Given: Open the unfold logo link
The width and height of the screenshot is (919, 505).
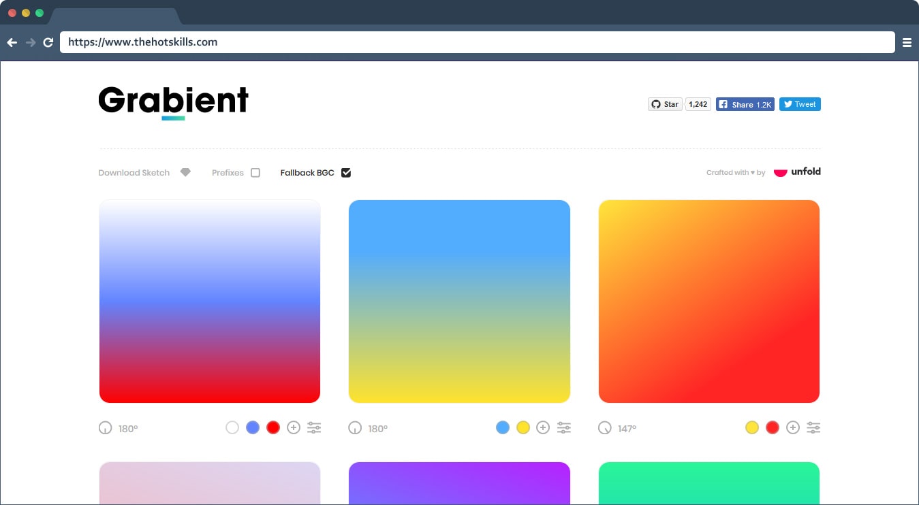Looking at the screenshot, I should pos(798,172).
